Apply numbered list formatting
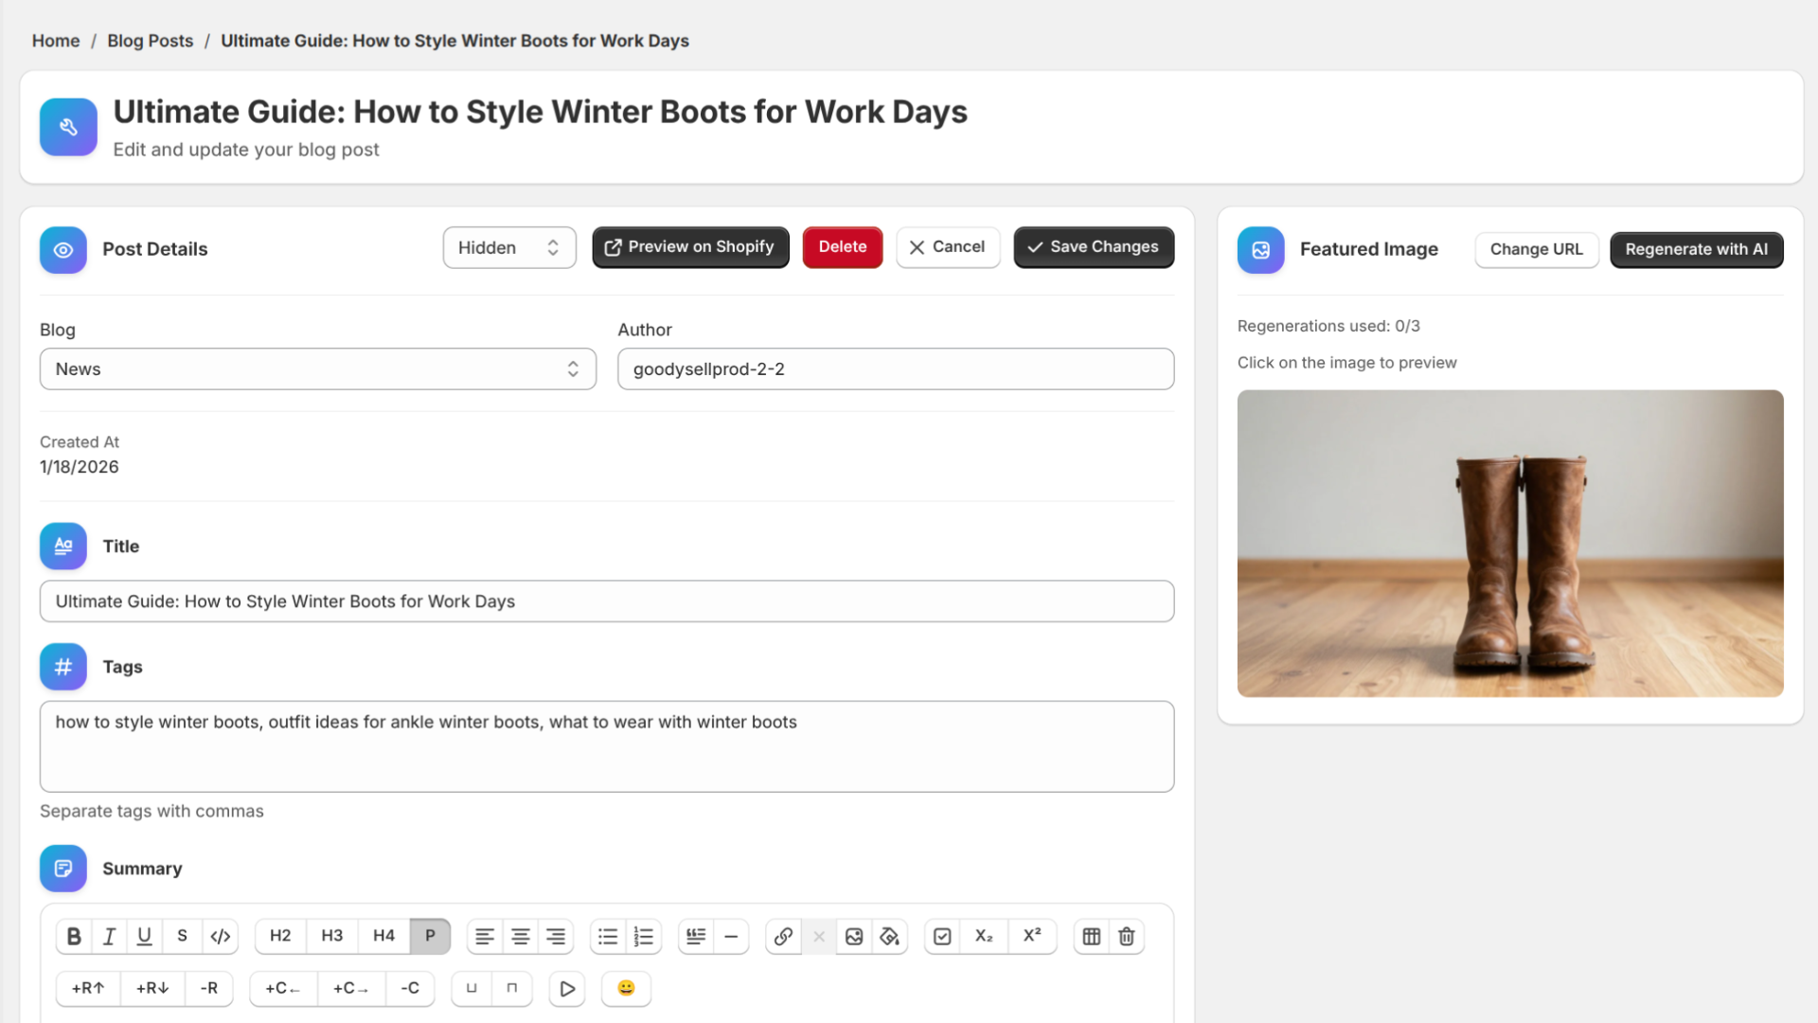This screenshot has width=1818, height=1023. [643, 936]
